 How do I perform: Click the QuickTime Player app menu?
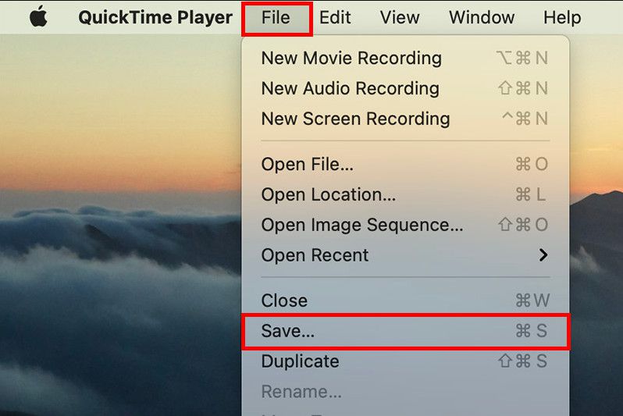click(x=155, y=17)
